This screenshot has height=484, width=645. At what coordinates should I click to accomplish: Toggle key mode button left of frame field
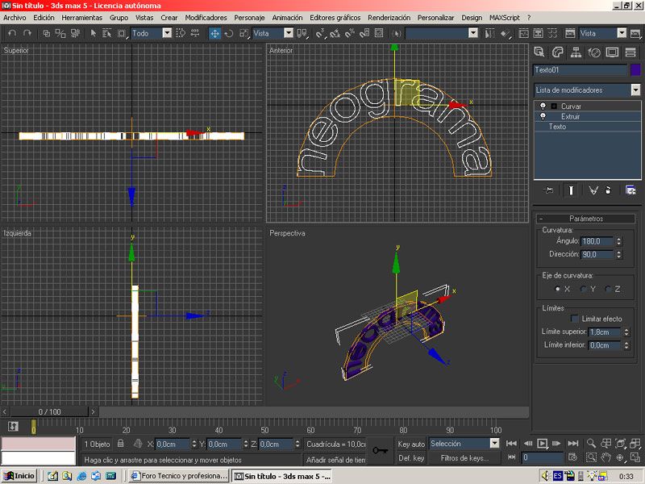point(511,457)
